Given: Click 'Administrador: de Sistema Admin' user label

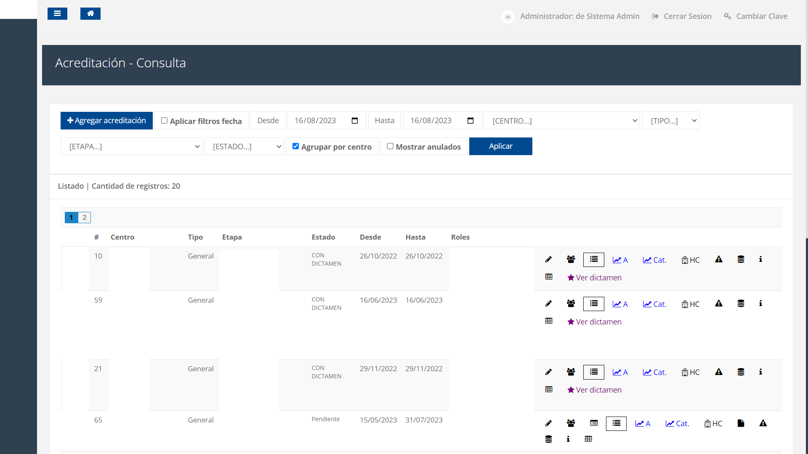Looking at the screenshot, I should click(579, 16).
